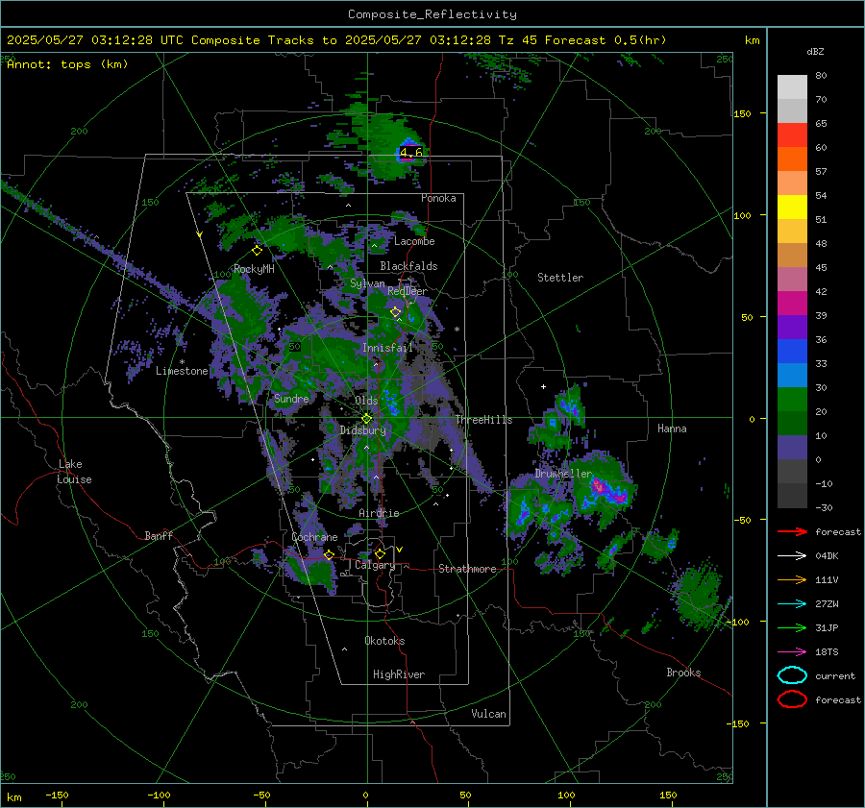The height and width of the screenshot is (808, 865).
Task: Click the Banff town label
Action: [159, 535]
